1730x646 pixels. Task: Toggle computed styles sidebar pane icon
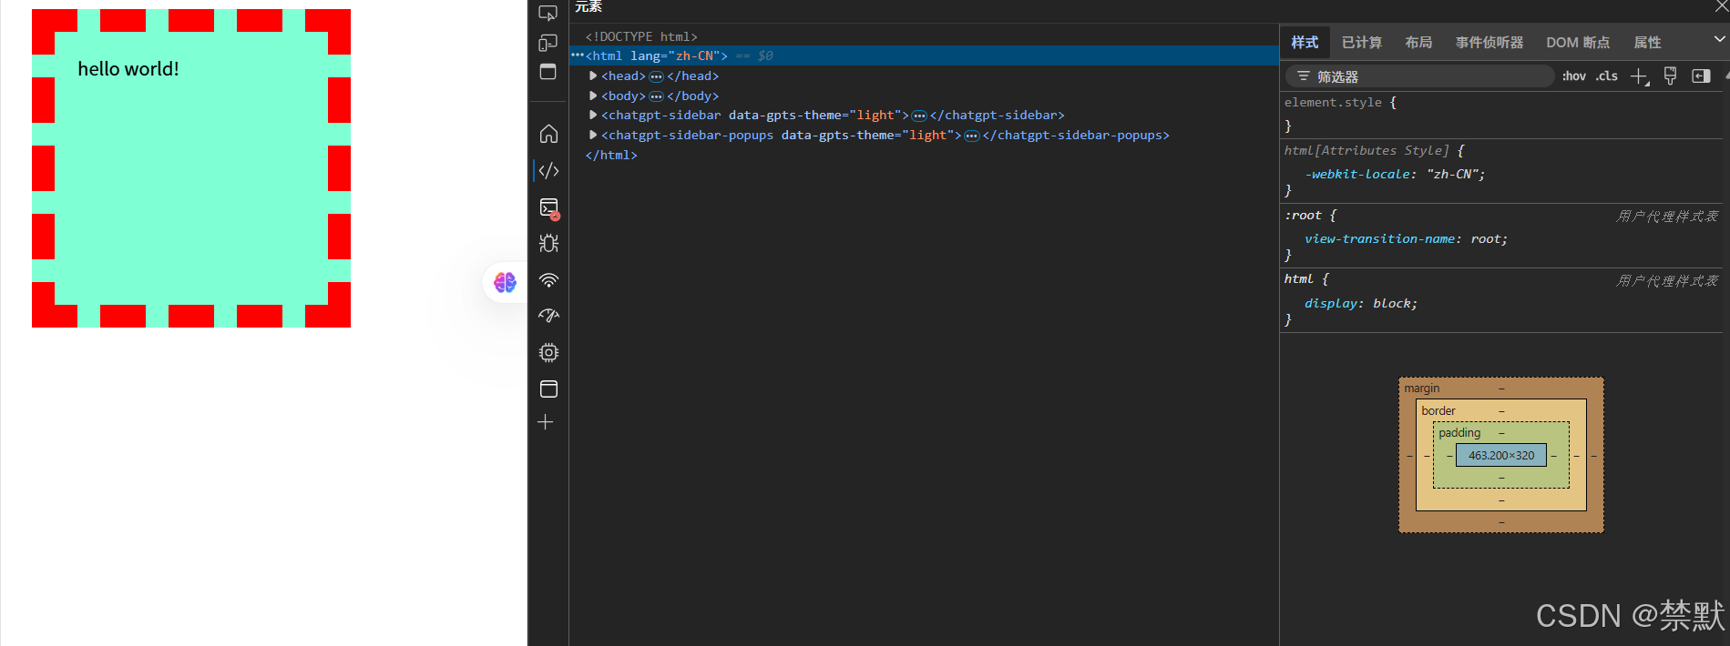pos(1701,76)
